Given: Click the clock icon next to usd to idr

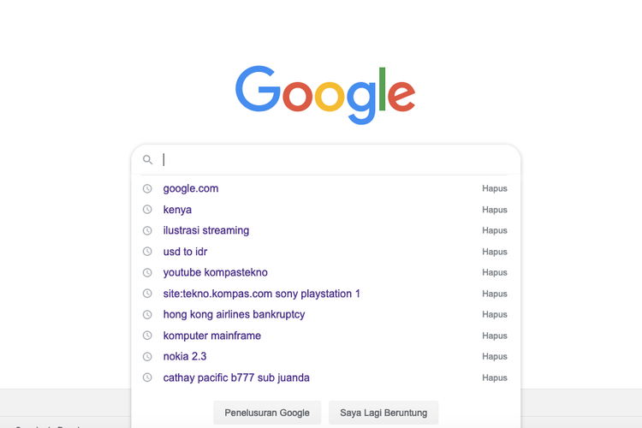Looking at the screenshot, I should [x=147, y=252].
